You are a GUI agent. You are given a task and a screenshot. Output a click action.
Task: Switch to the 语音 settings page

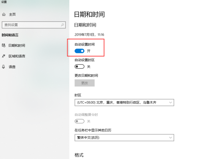tap(12, 67)
